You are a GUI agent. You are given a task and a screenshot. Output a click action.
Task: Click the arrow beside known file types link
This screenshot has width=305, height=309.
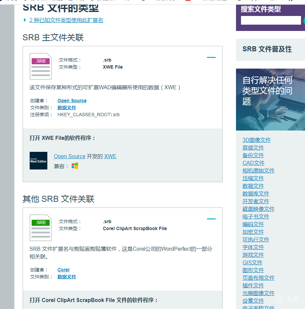pos(25,20)
